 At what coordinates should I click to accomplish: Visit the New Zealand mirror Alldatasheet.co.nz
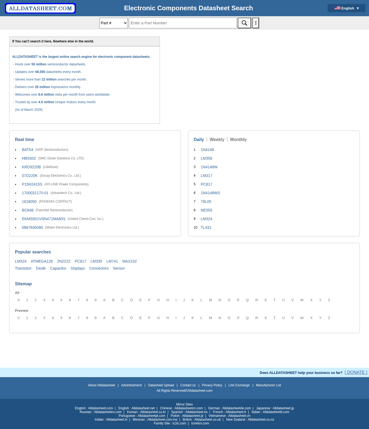[x=250, y=420]
